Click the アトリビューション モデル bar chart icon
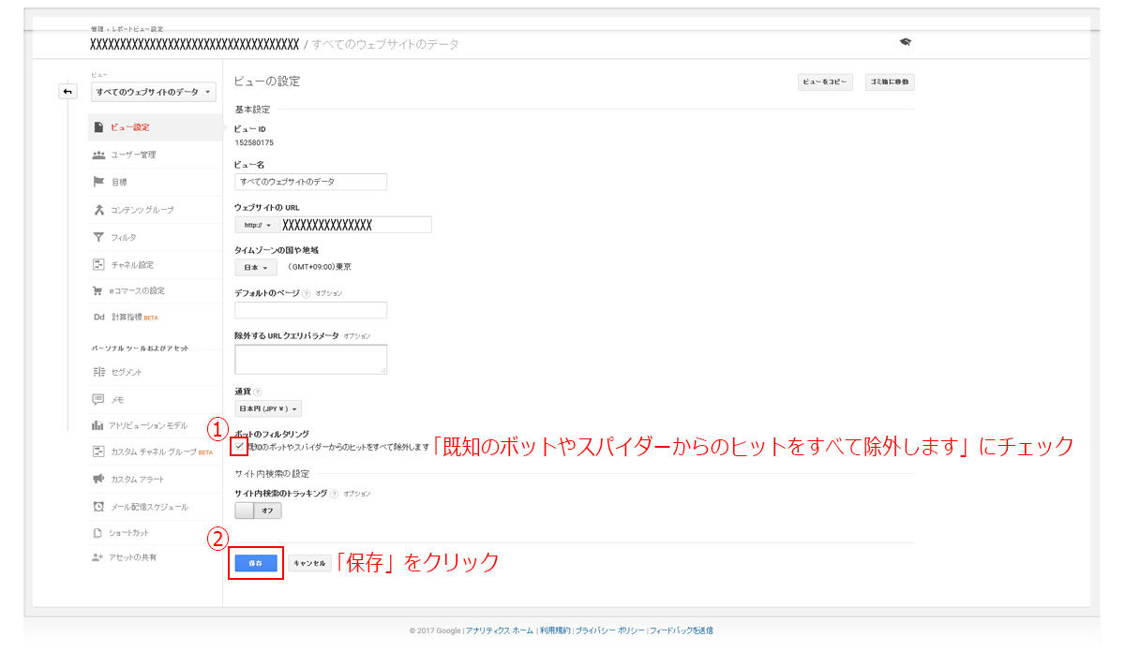This screenshot has width=1125, height=652. click(98, 425)
